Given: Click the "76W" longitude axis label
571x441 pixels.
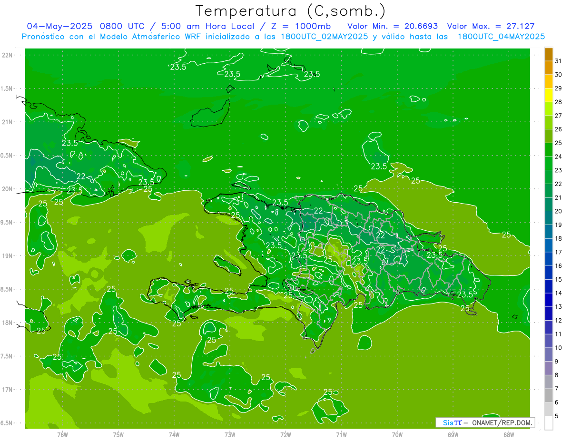Looking at the screenshot, I should point(62,435).
